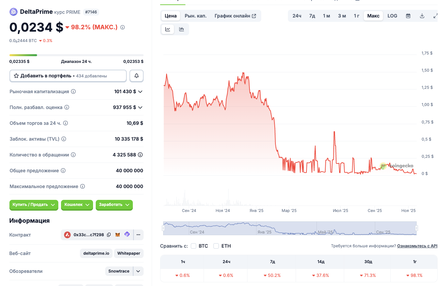Click the left handle of chart range slider

163,228
